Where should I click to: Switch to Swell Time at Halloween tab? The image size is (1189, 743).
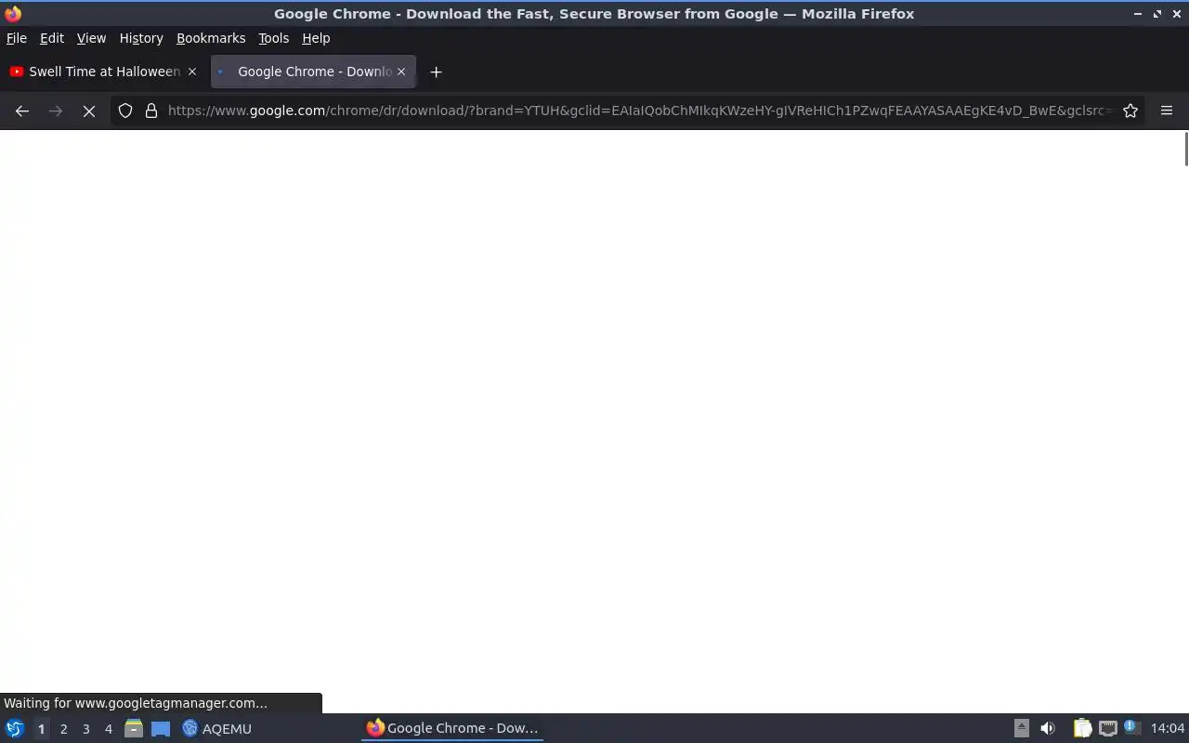(x=104, y=72)
